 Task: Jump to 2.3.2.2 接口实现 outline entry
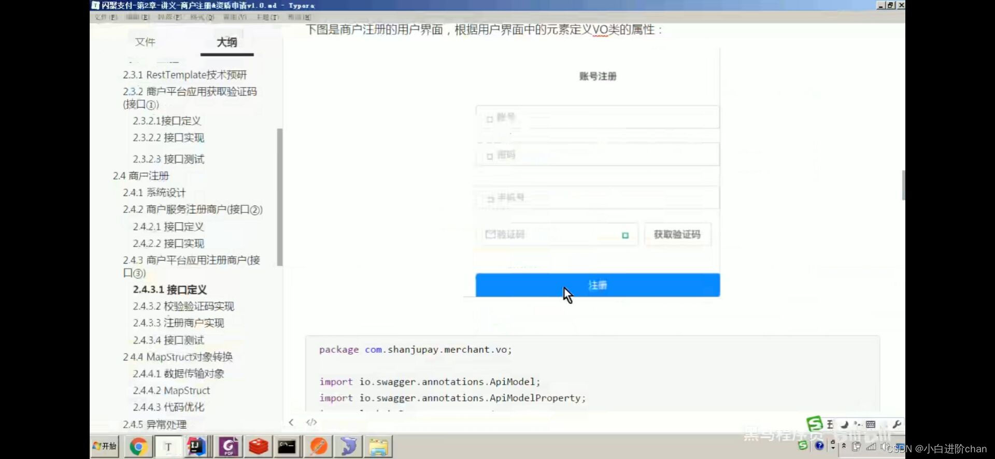point(168,137)
